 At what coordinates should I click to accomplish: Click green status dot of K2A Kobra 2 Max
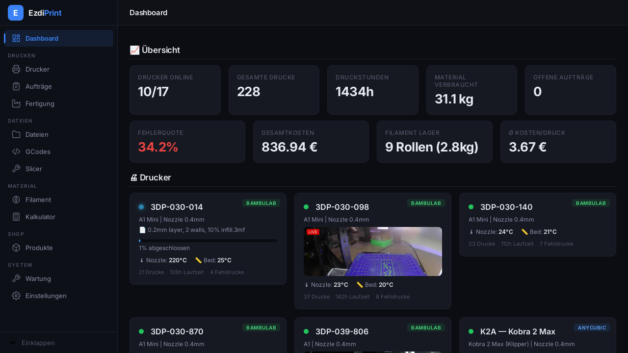point(471,331)
